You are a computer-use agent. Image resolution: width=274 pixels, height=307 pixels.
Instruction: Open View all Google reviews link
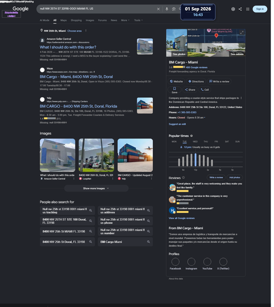181,218
